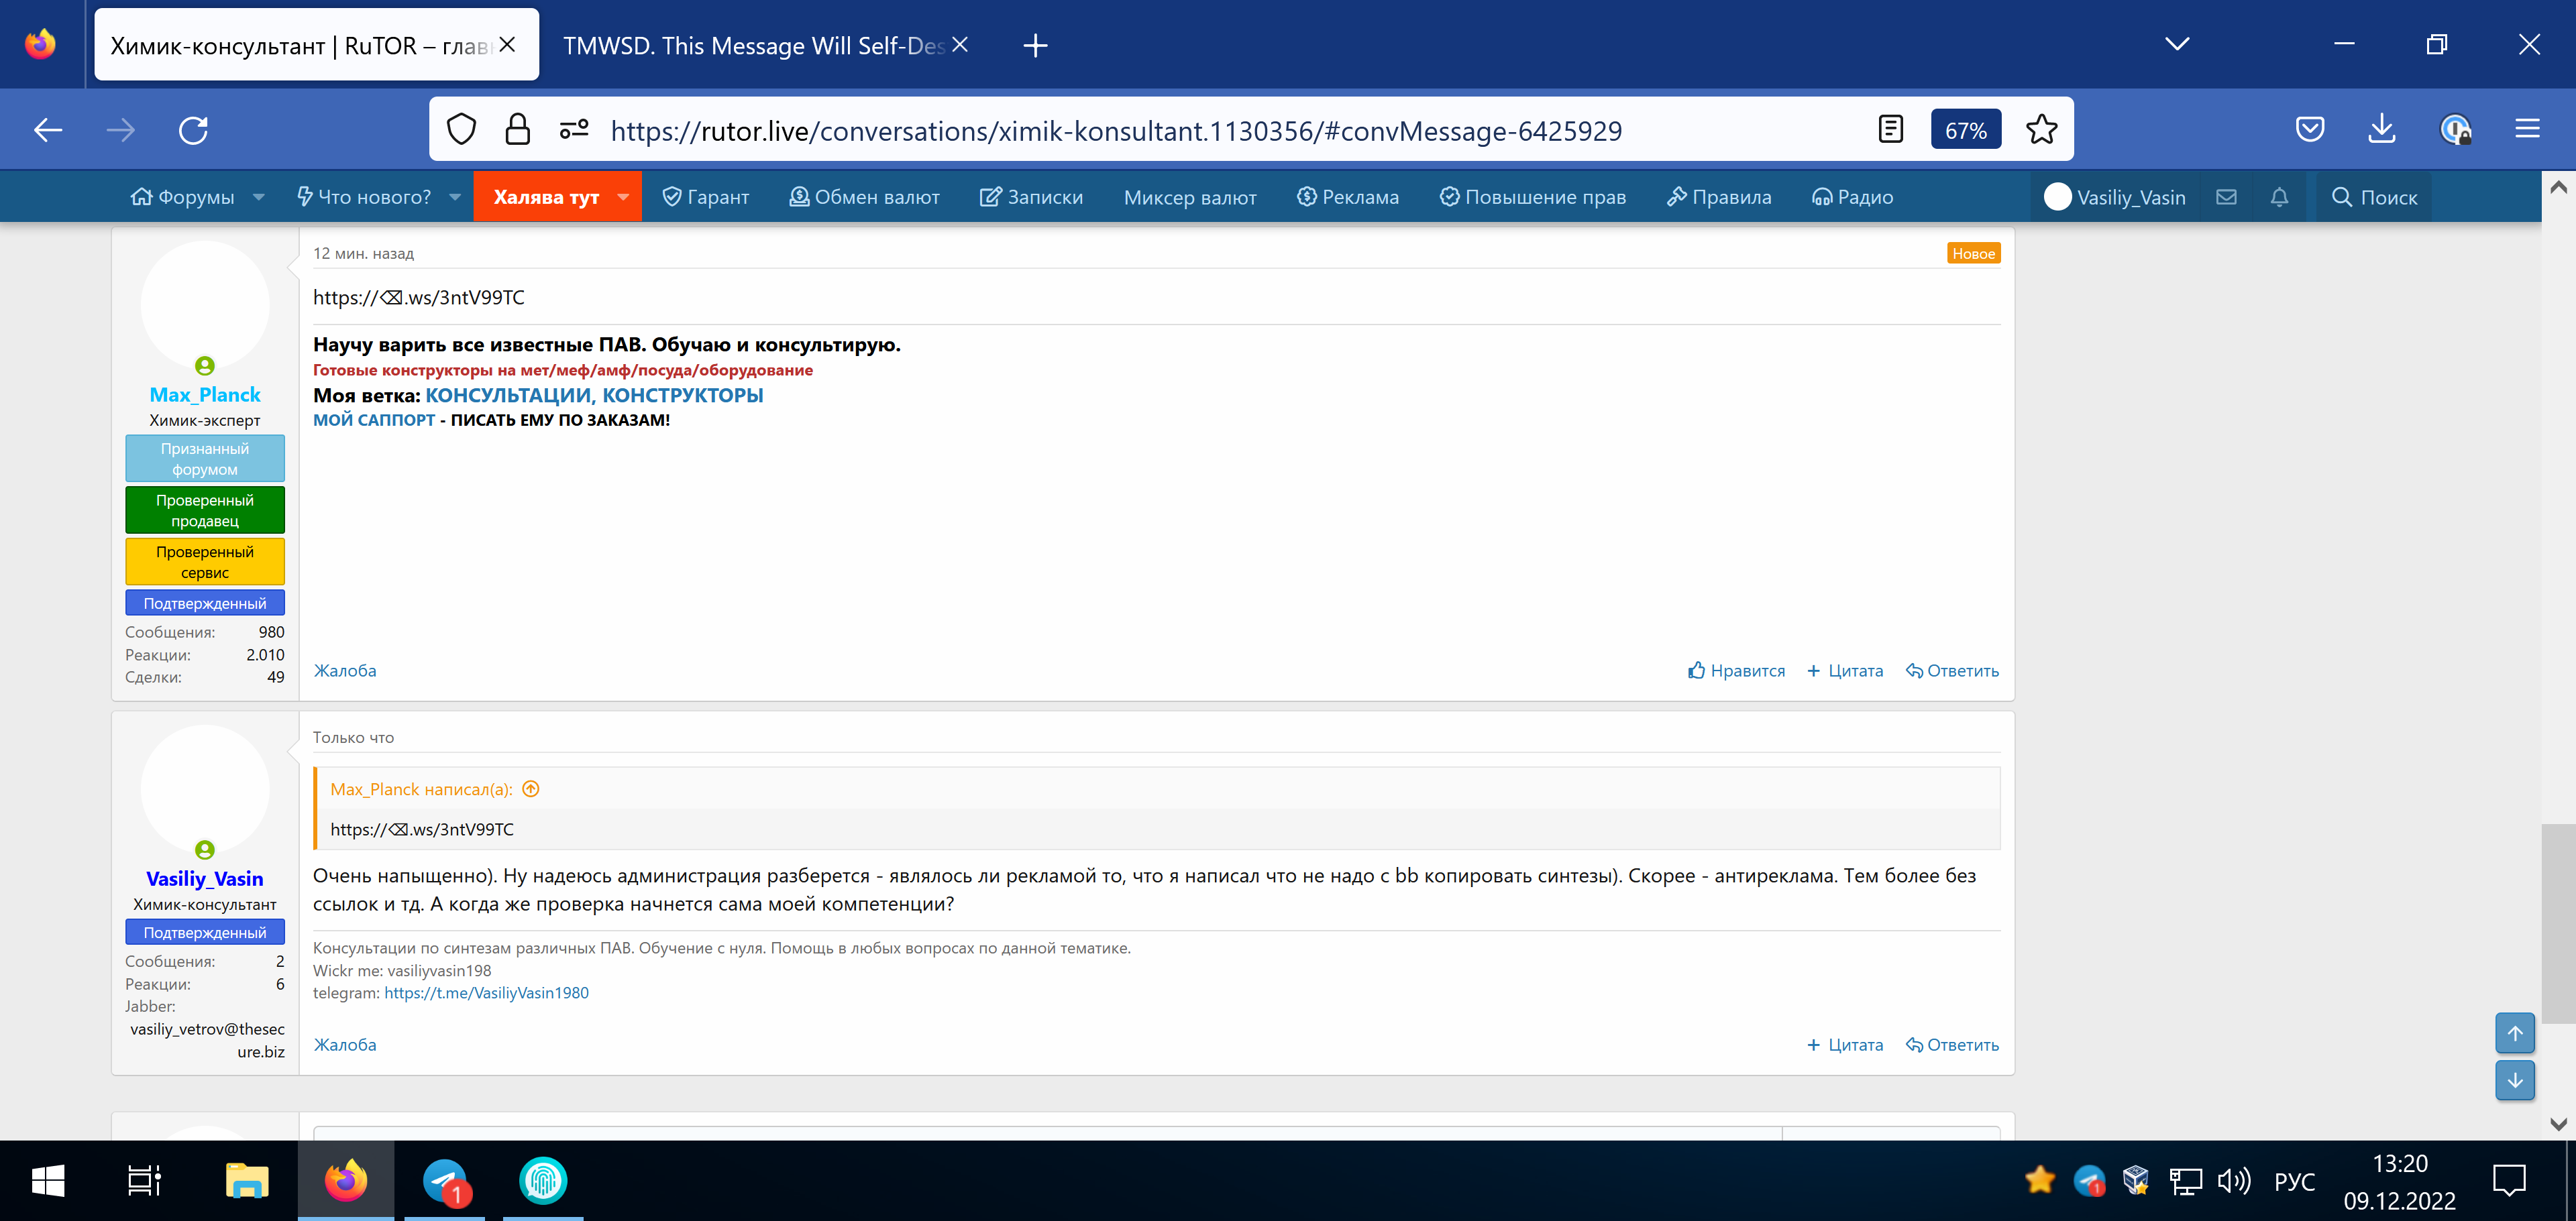Open Firefox application menu

2527,130
